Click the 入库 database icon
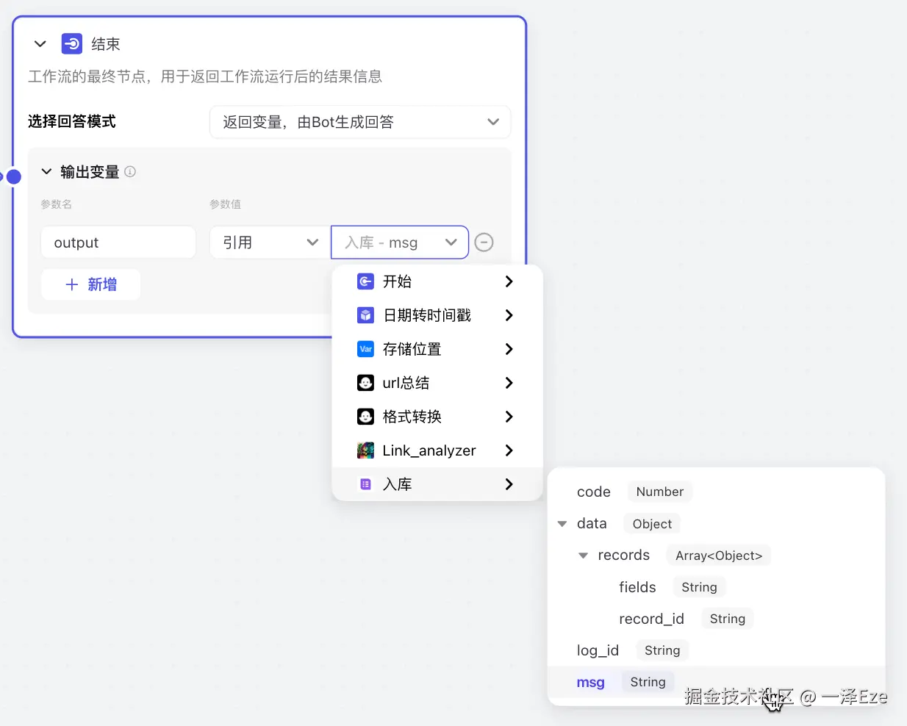907x726 pixels. point(365,484)
